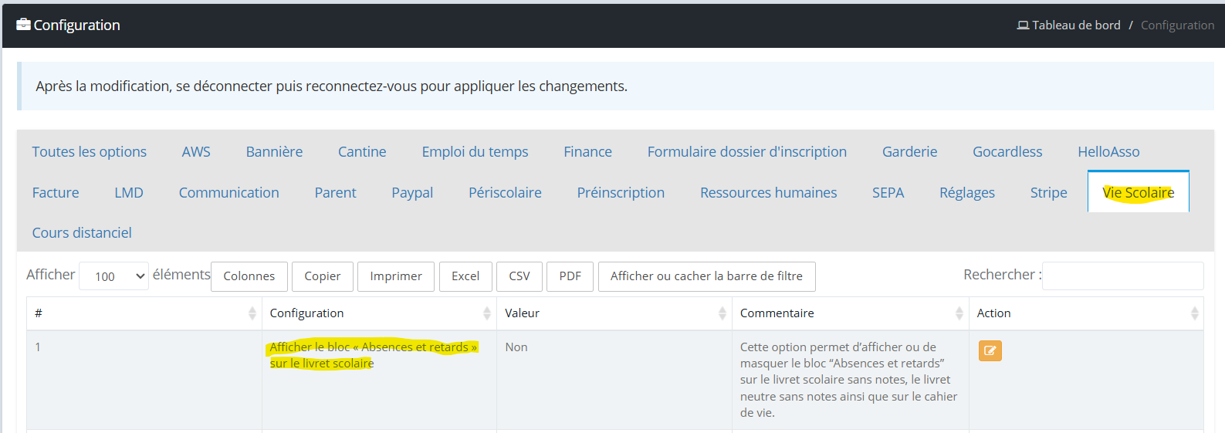Screen dimensions: 1225x433
Task: Click the Rechercher search field
Action: click(x=1122, y=276)
